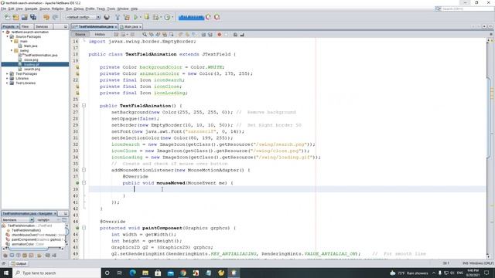
Task: Select TextFieldAnimation.java in project tree
Action: [x=40, y=55]
